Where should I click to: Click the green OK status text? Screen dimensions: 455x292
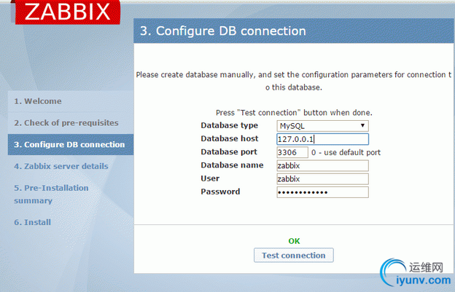pos(294,241)
